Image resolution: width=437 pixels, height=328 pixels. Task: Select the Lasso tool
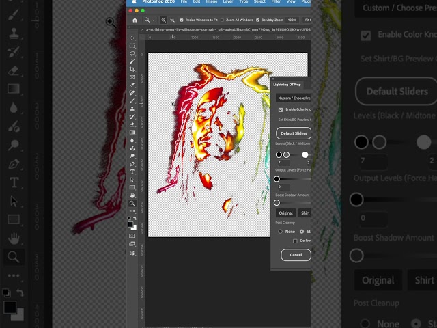click(132, 53)
